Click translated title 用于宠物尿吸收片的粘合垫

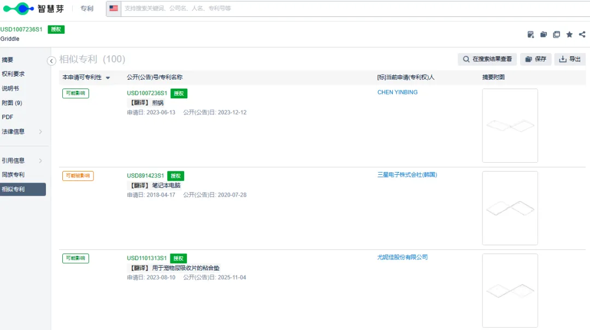pos(186,268)
